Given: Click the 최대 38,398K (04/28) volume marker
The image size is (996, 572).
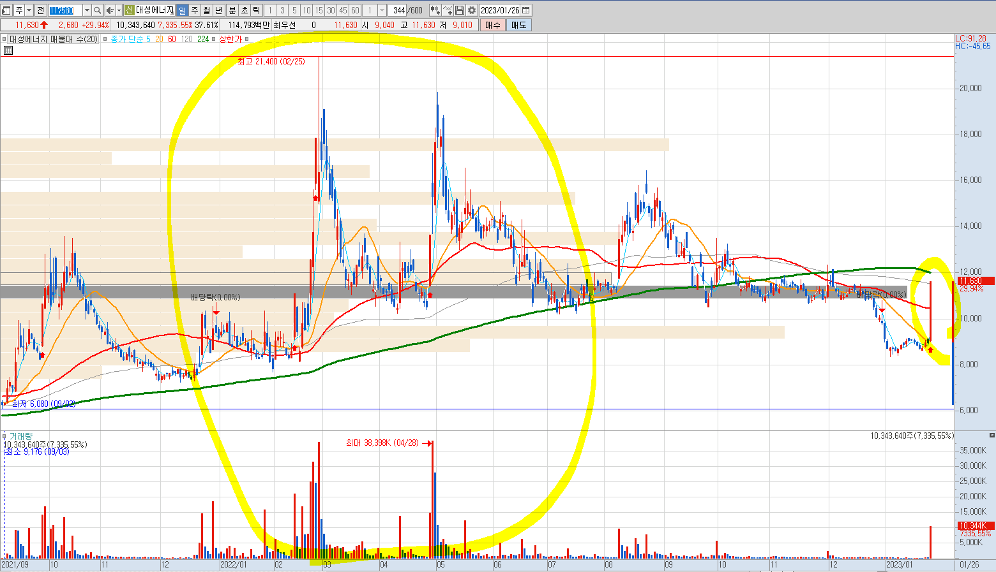Looking at the screenshot, I should 382,443.
